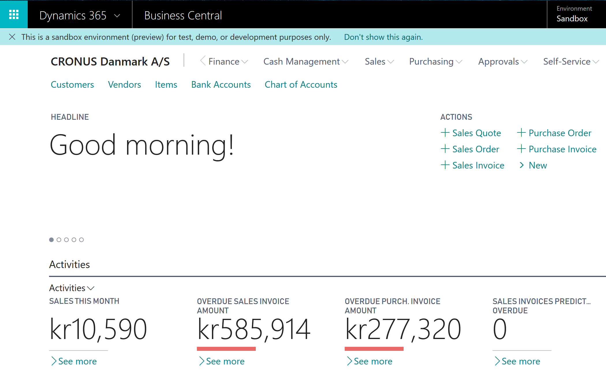This screenshot has width=606, height=382.
Task: See more under Overdue Sales Invoice Amount
Action: [222, 361]
